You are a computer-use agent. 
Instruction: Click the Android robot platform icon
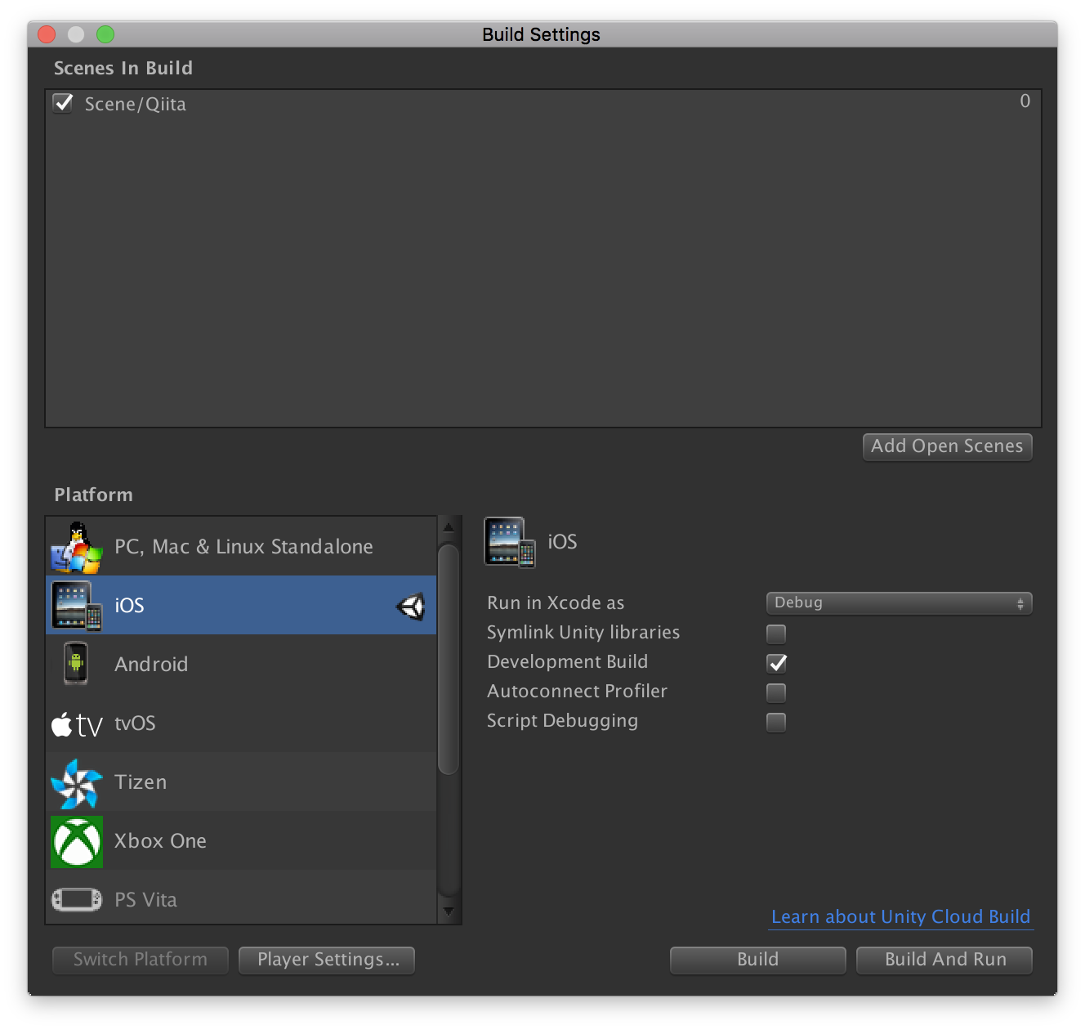click(x=76, y=664)
